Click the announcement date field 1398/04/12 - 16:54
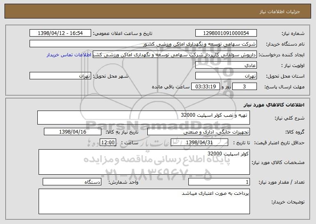Screen dimensions: 316x224 [x=60, y=33]
